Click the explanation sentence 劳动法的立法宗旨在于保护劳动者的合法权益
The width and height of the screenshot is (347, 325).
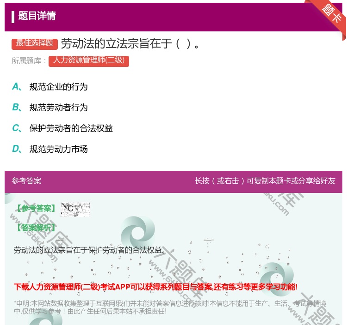90,250
